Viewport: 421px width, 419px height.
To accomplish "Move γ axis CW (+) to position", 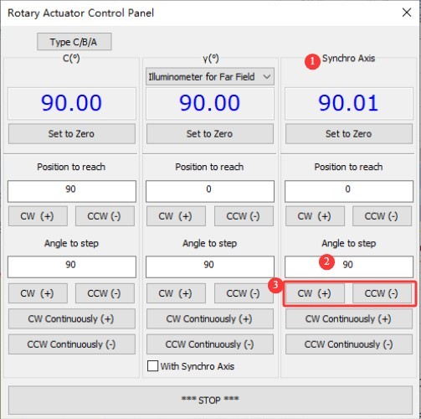I will coord(176,216).
